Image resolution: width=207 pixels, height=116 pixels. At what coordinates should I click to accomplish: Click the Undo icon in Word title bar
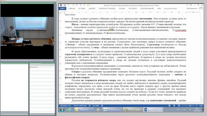[x=68, y=5]
